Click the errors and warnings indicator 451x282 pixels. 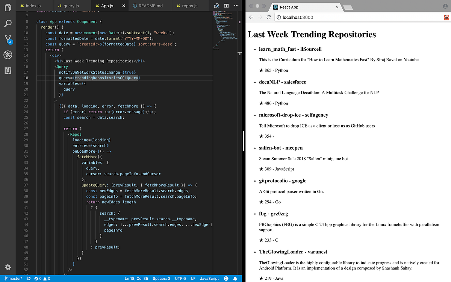click(x=41, y=278)
